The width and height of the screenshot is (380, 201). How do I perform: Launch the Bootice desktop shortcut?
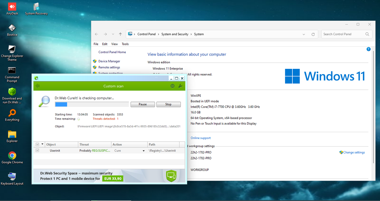(x=12, y=30)
